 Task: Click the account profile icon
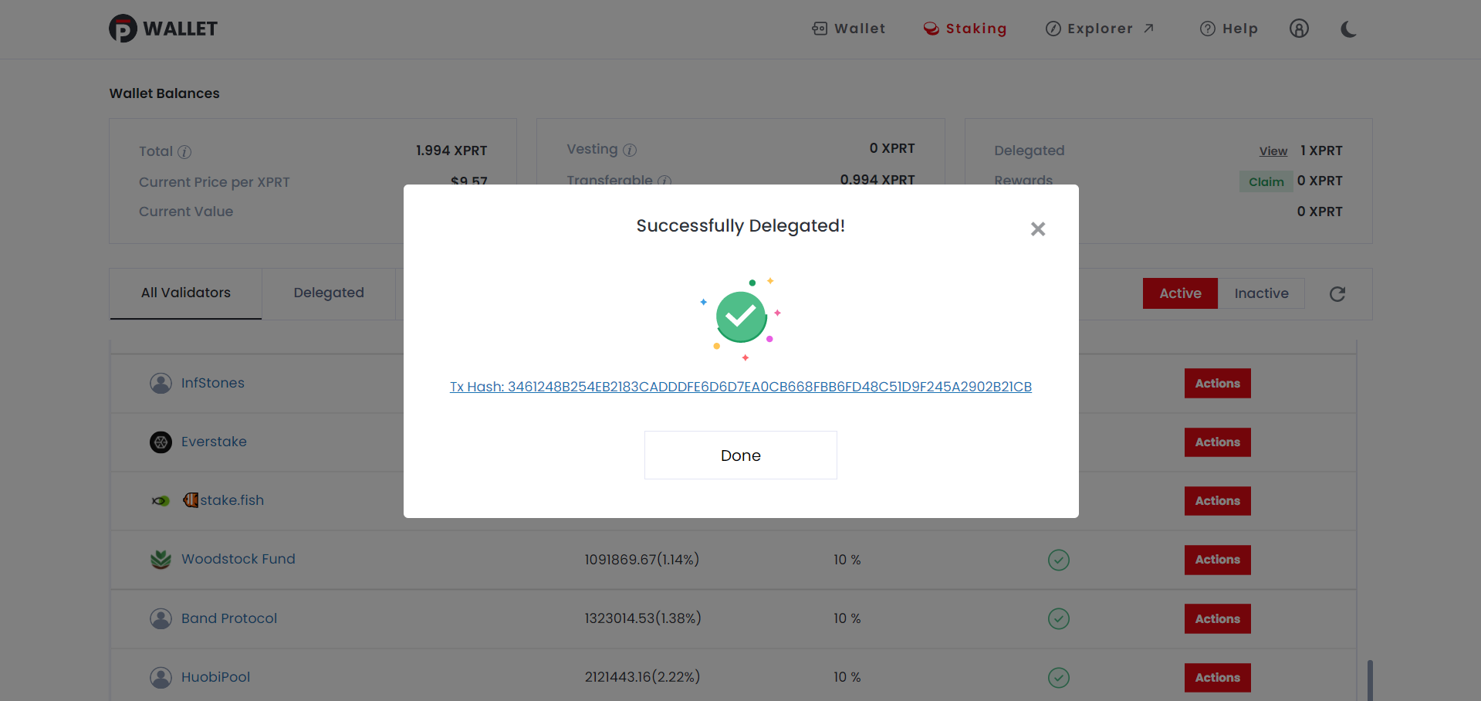1299,29
